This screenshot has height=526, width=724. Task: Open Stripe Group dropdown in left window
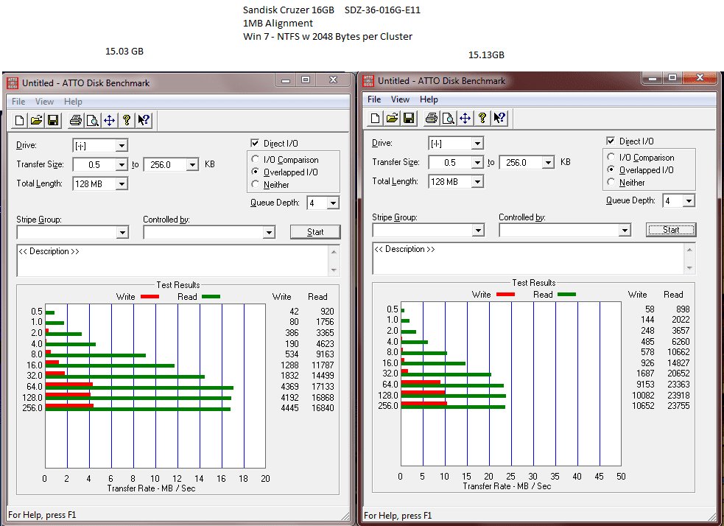click(122, 232)
